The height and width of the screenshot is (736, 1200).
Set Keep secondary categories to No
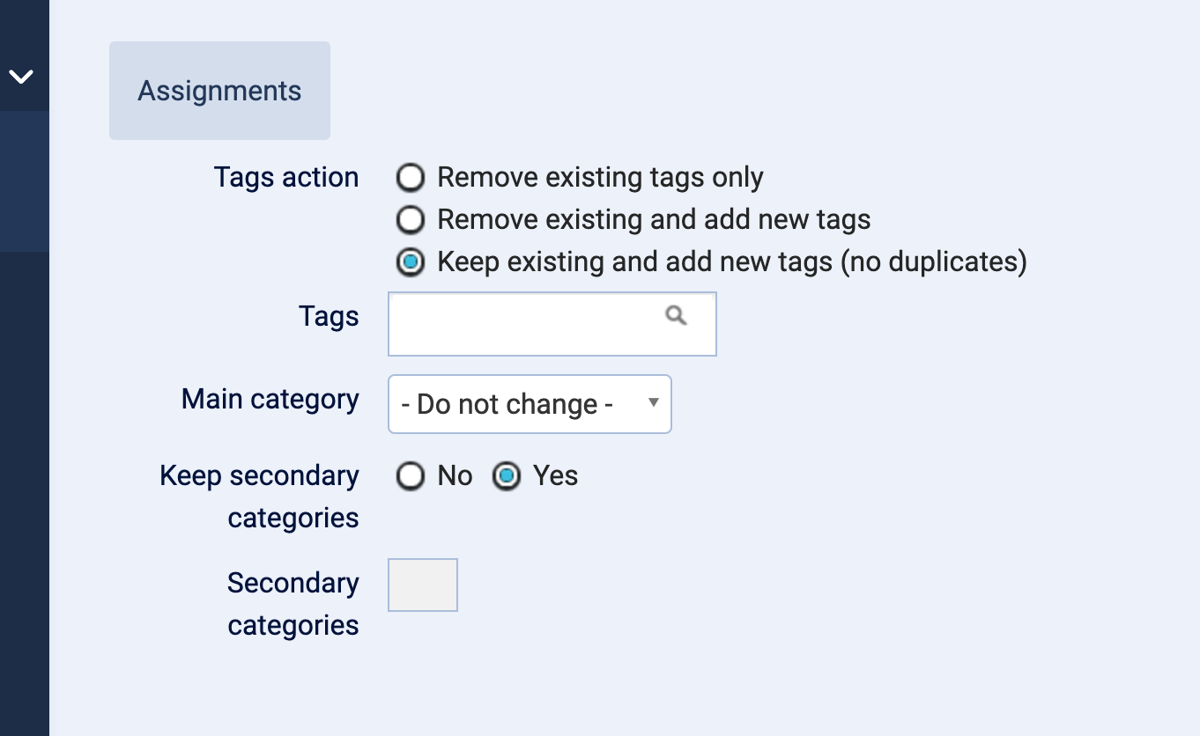click(410, 476)
